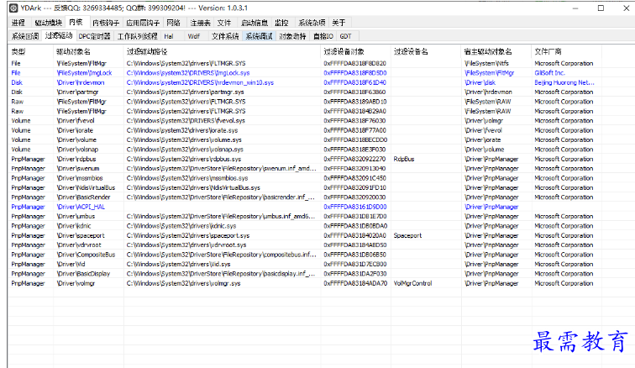Viewport: 635px width, 368px height.
Task: Open the DPC定时器 sub-tab
Action: [x=94, y=36]
